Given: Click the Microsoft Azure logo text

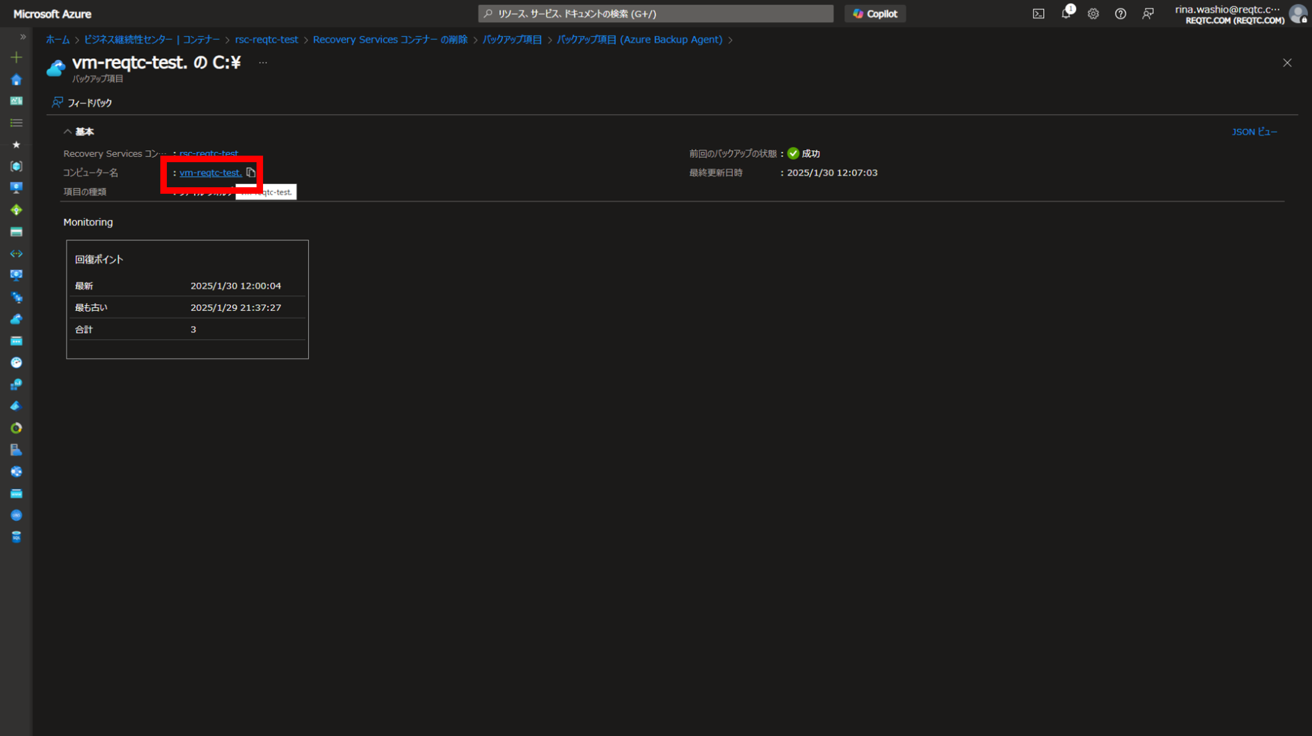Looking at the screenshot, I should point(52,14).
